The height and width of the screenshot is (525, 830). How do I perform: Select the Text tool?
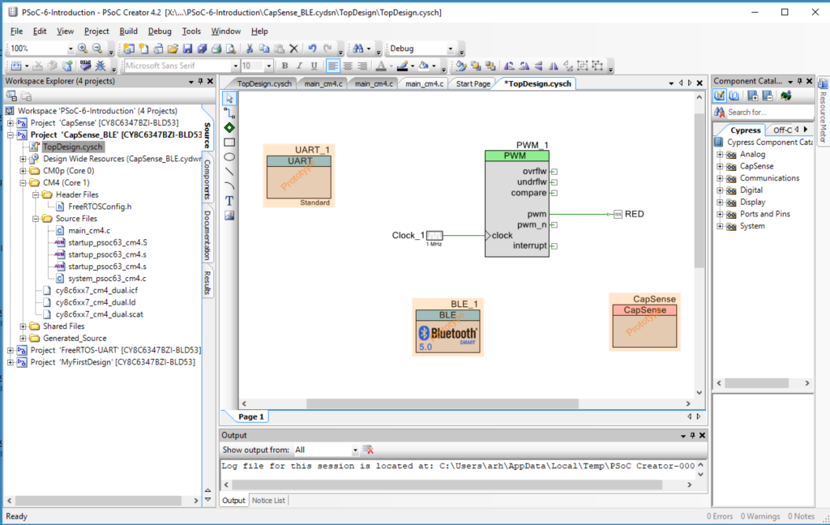tap(229, 201)
